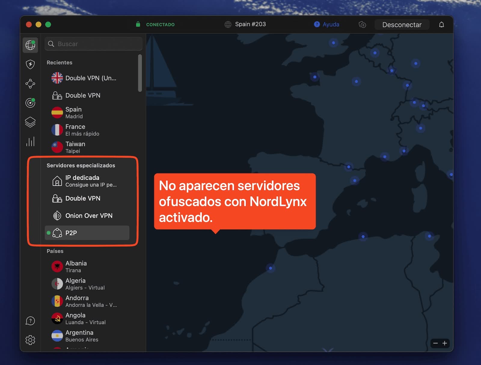The height and width of the screenshot is (365, 481).
Task: Connect to Andorra la Vella server
Action: click(87, 301)
